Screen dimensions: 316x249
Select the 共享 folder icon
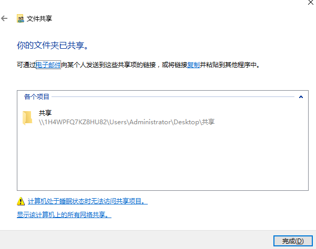click(x=27, y=118)
